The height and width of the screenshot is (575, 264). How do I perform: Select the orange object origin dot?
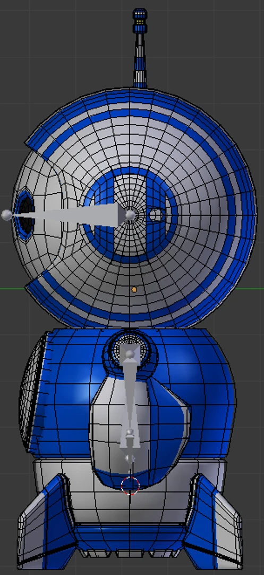(x=134, y=290)
